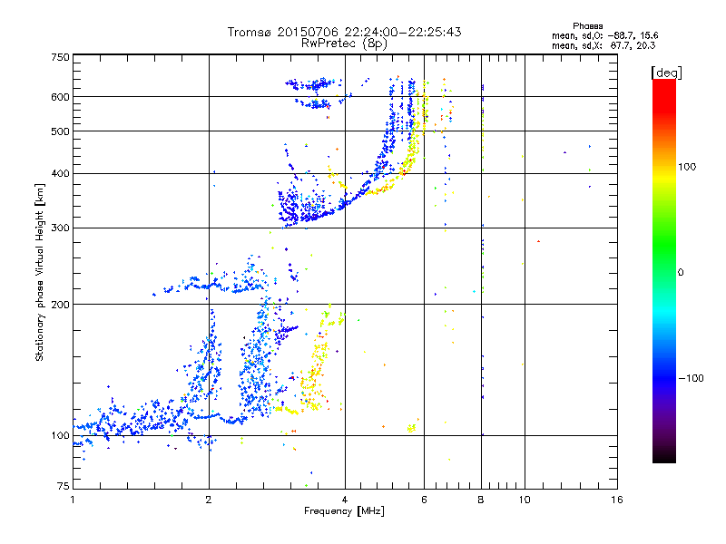Click colorbar tick label '100'
Image resolution: width=726 pixels, height=544 pixels.
(687, 167)
